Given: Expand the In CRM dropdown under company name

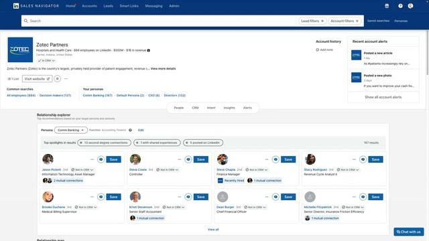Looking at the screenshot, I should [x=46, y=61].
